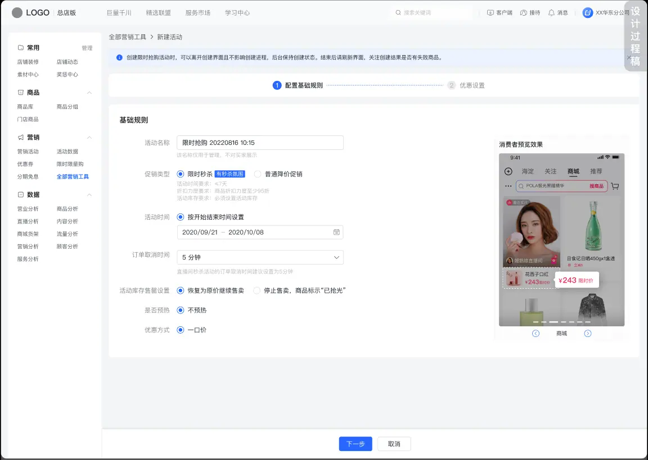The width and height of the screenshot is (648, 460).
Task: Choose 恢复为原价继续售卖 option
Action: (x=180, y=290)
